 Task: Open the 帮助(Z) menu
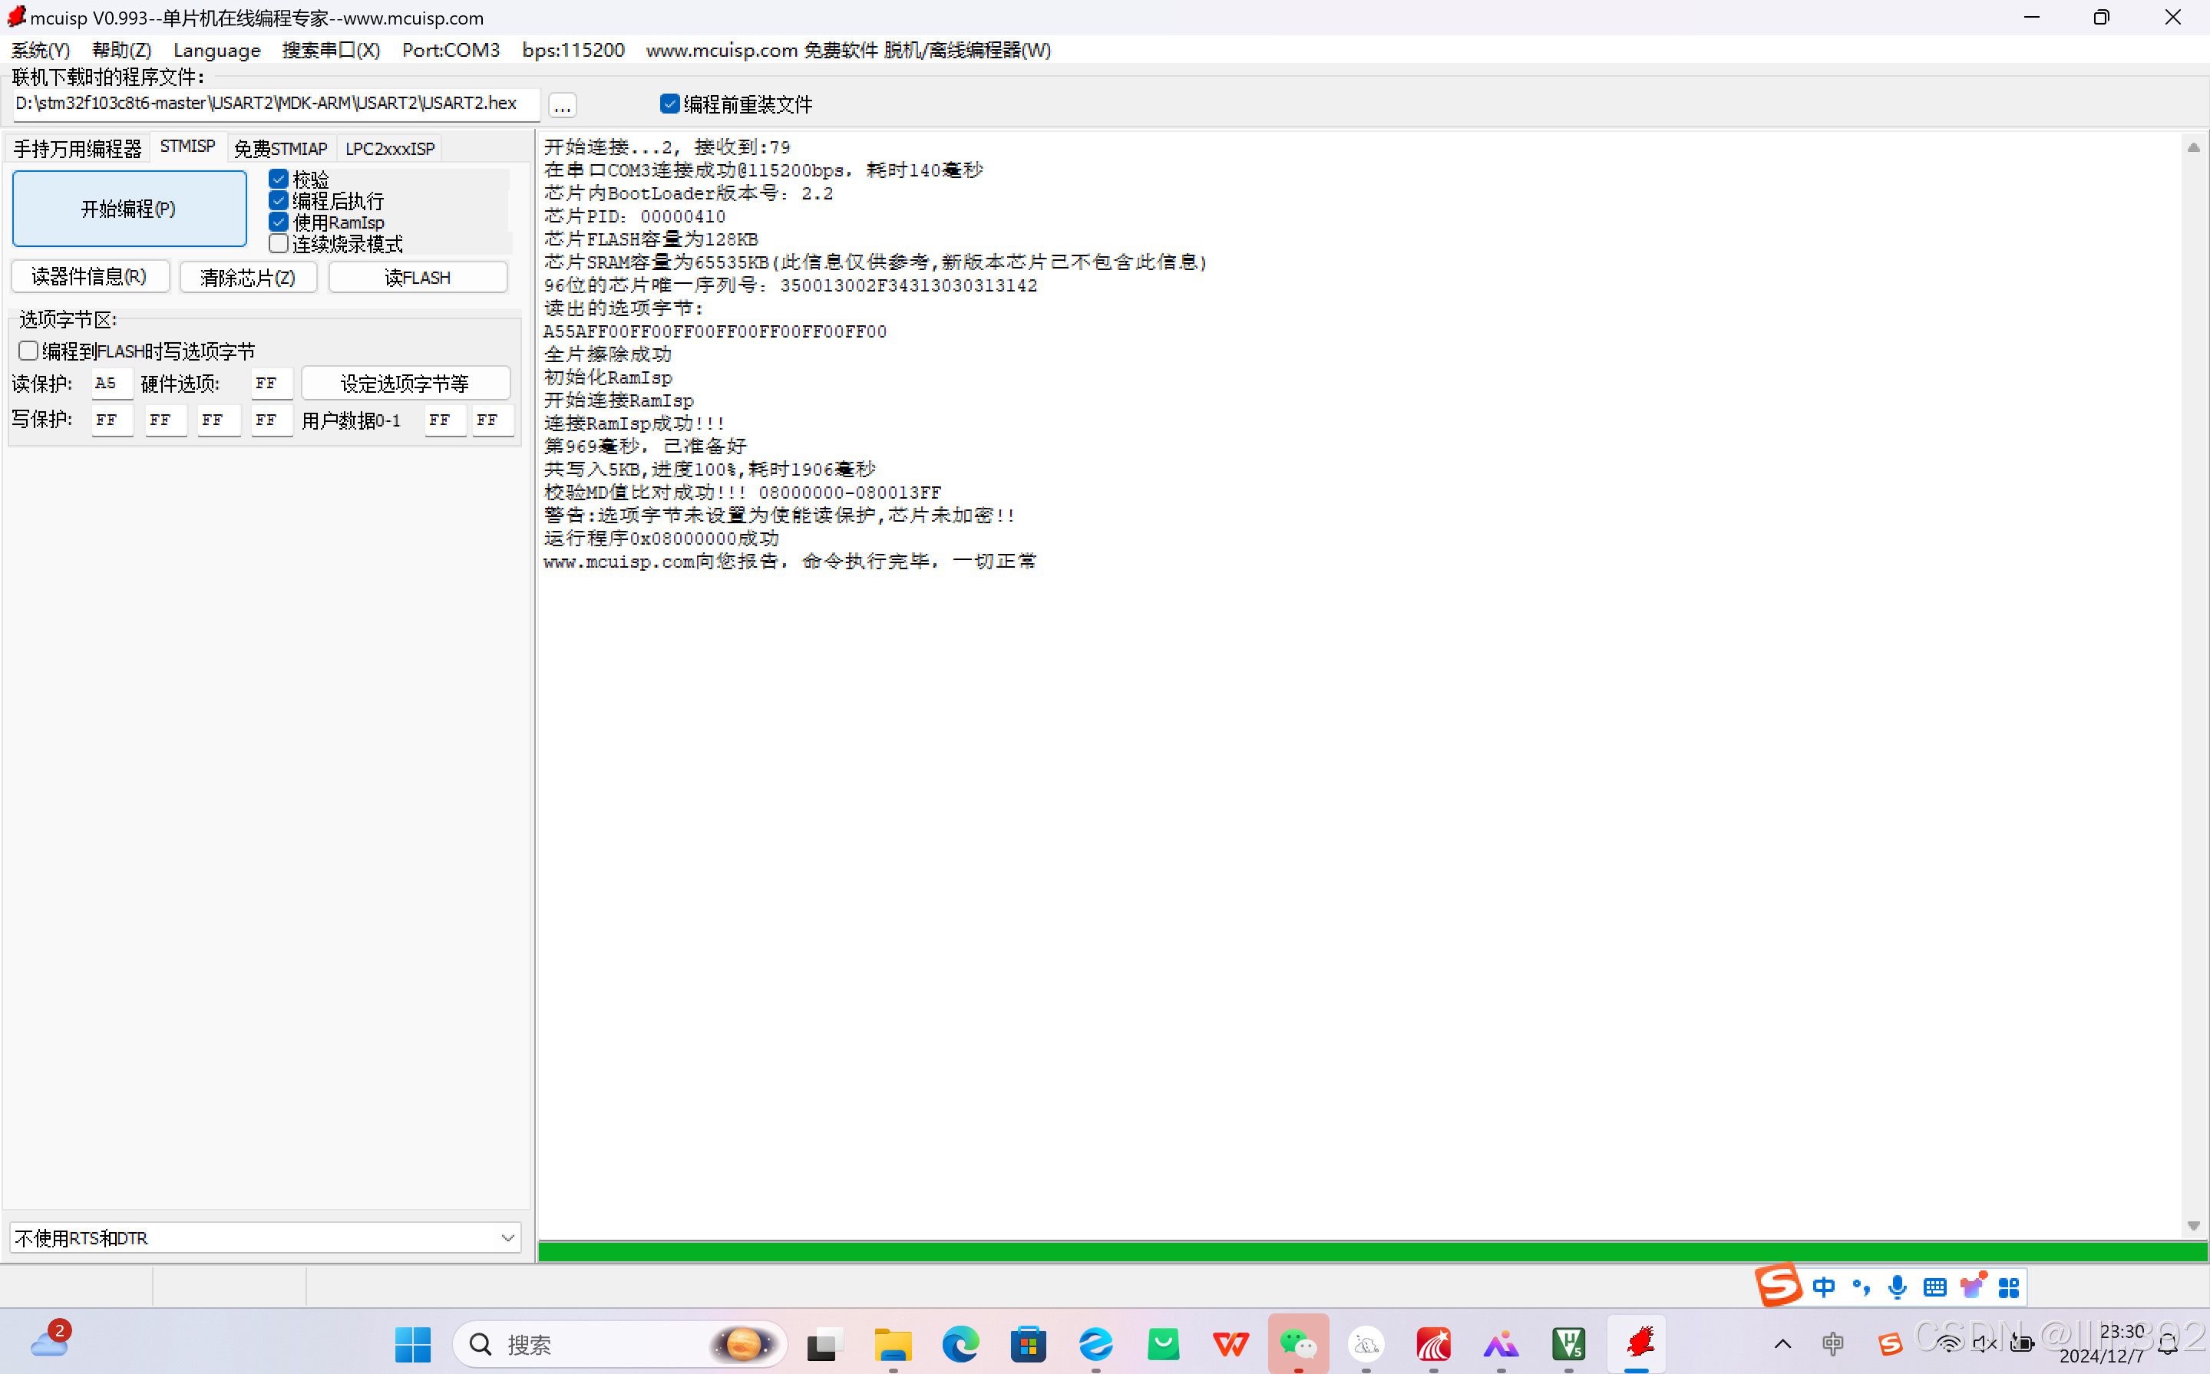click(x=121, y=50)
